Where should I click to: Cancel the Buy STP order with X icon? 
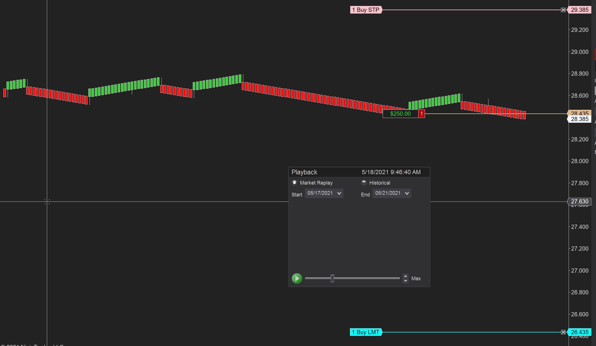pos(563,10)
